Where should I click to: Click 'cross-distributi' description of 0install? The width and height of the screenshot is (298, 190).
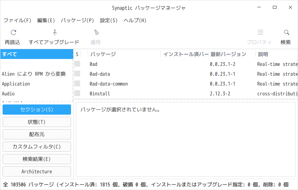coord(277,94)
